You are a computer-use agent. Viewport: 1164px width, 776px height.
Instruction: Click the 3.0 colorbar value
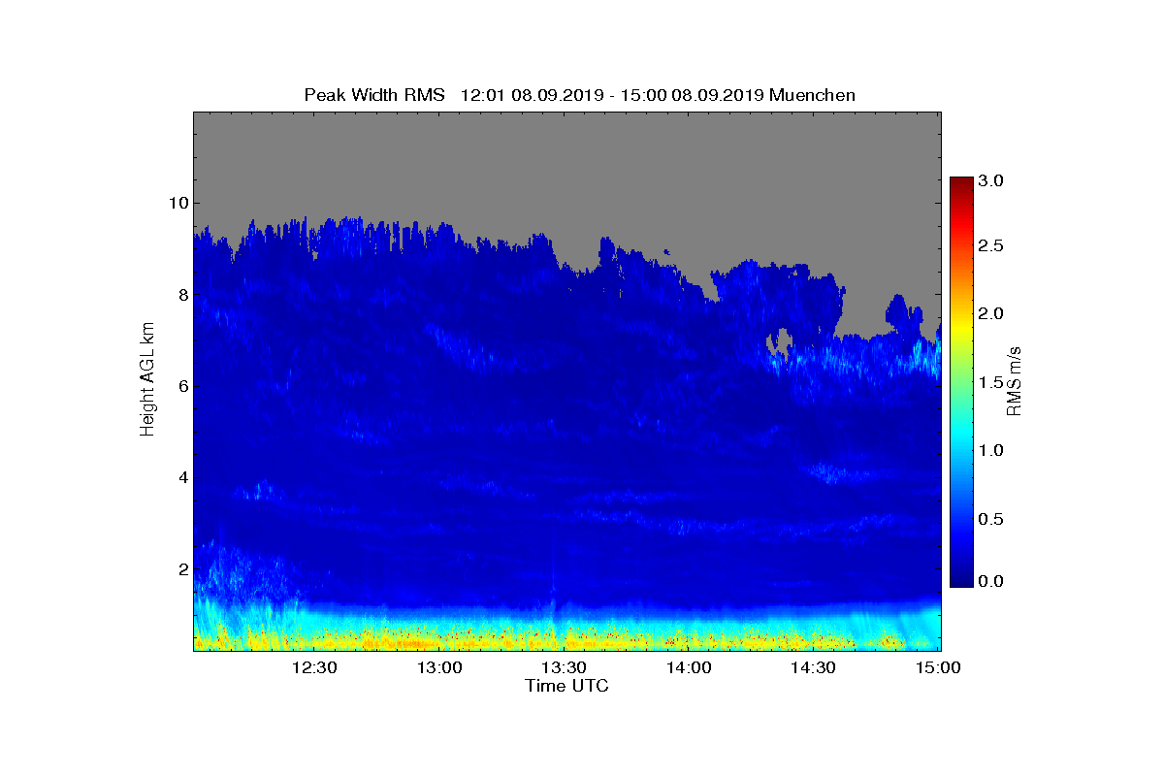(991, 181)
